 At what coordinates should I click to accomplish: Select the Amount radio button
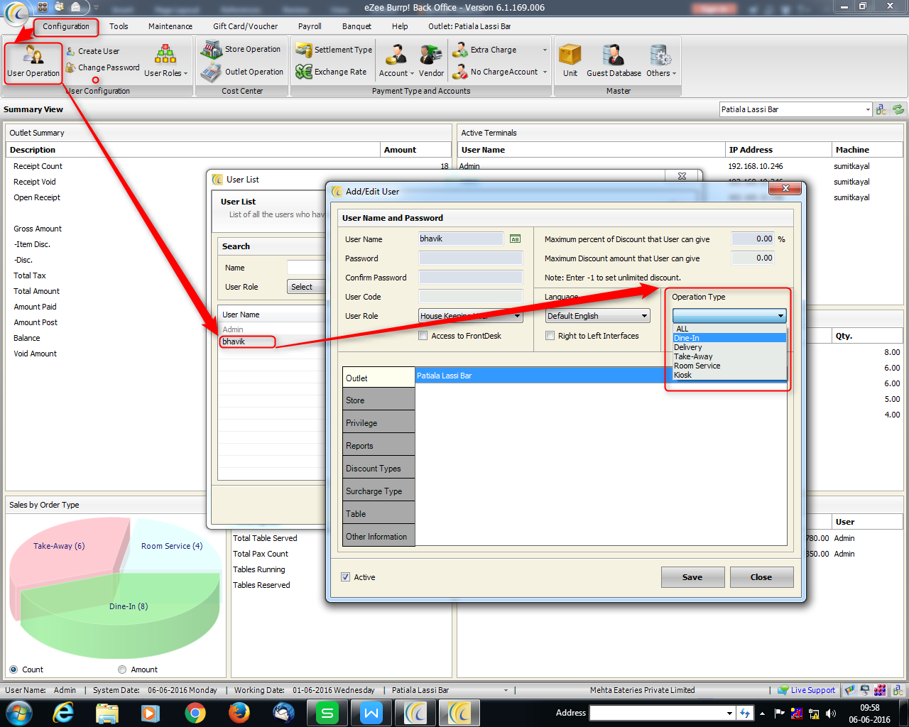pyautogui.click(x=122, y=669)
